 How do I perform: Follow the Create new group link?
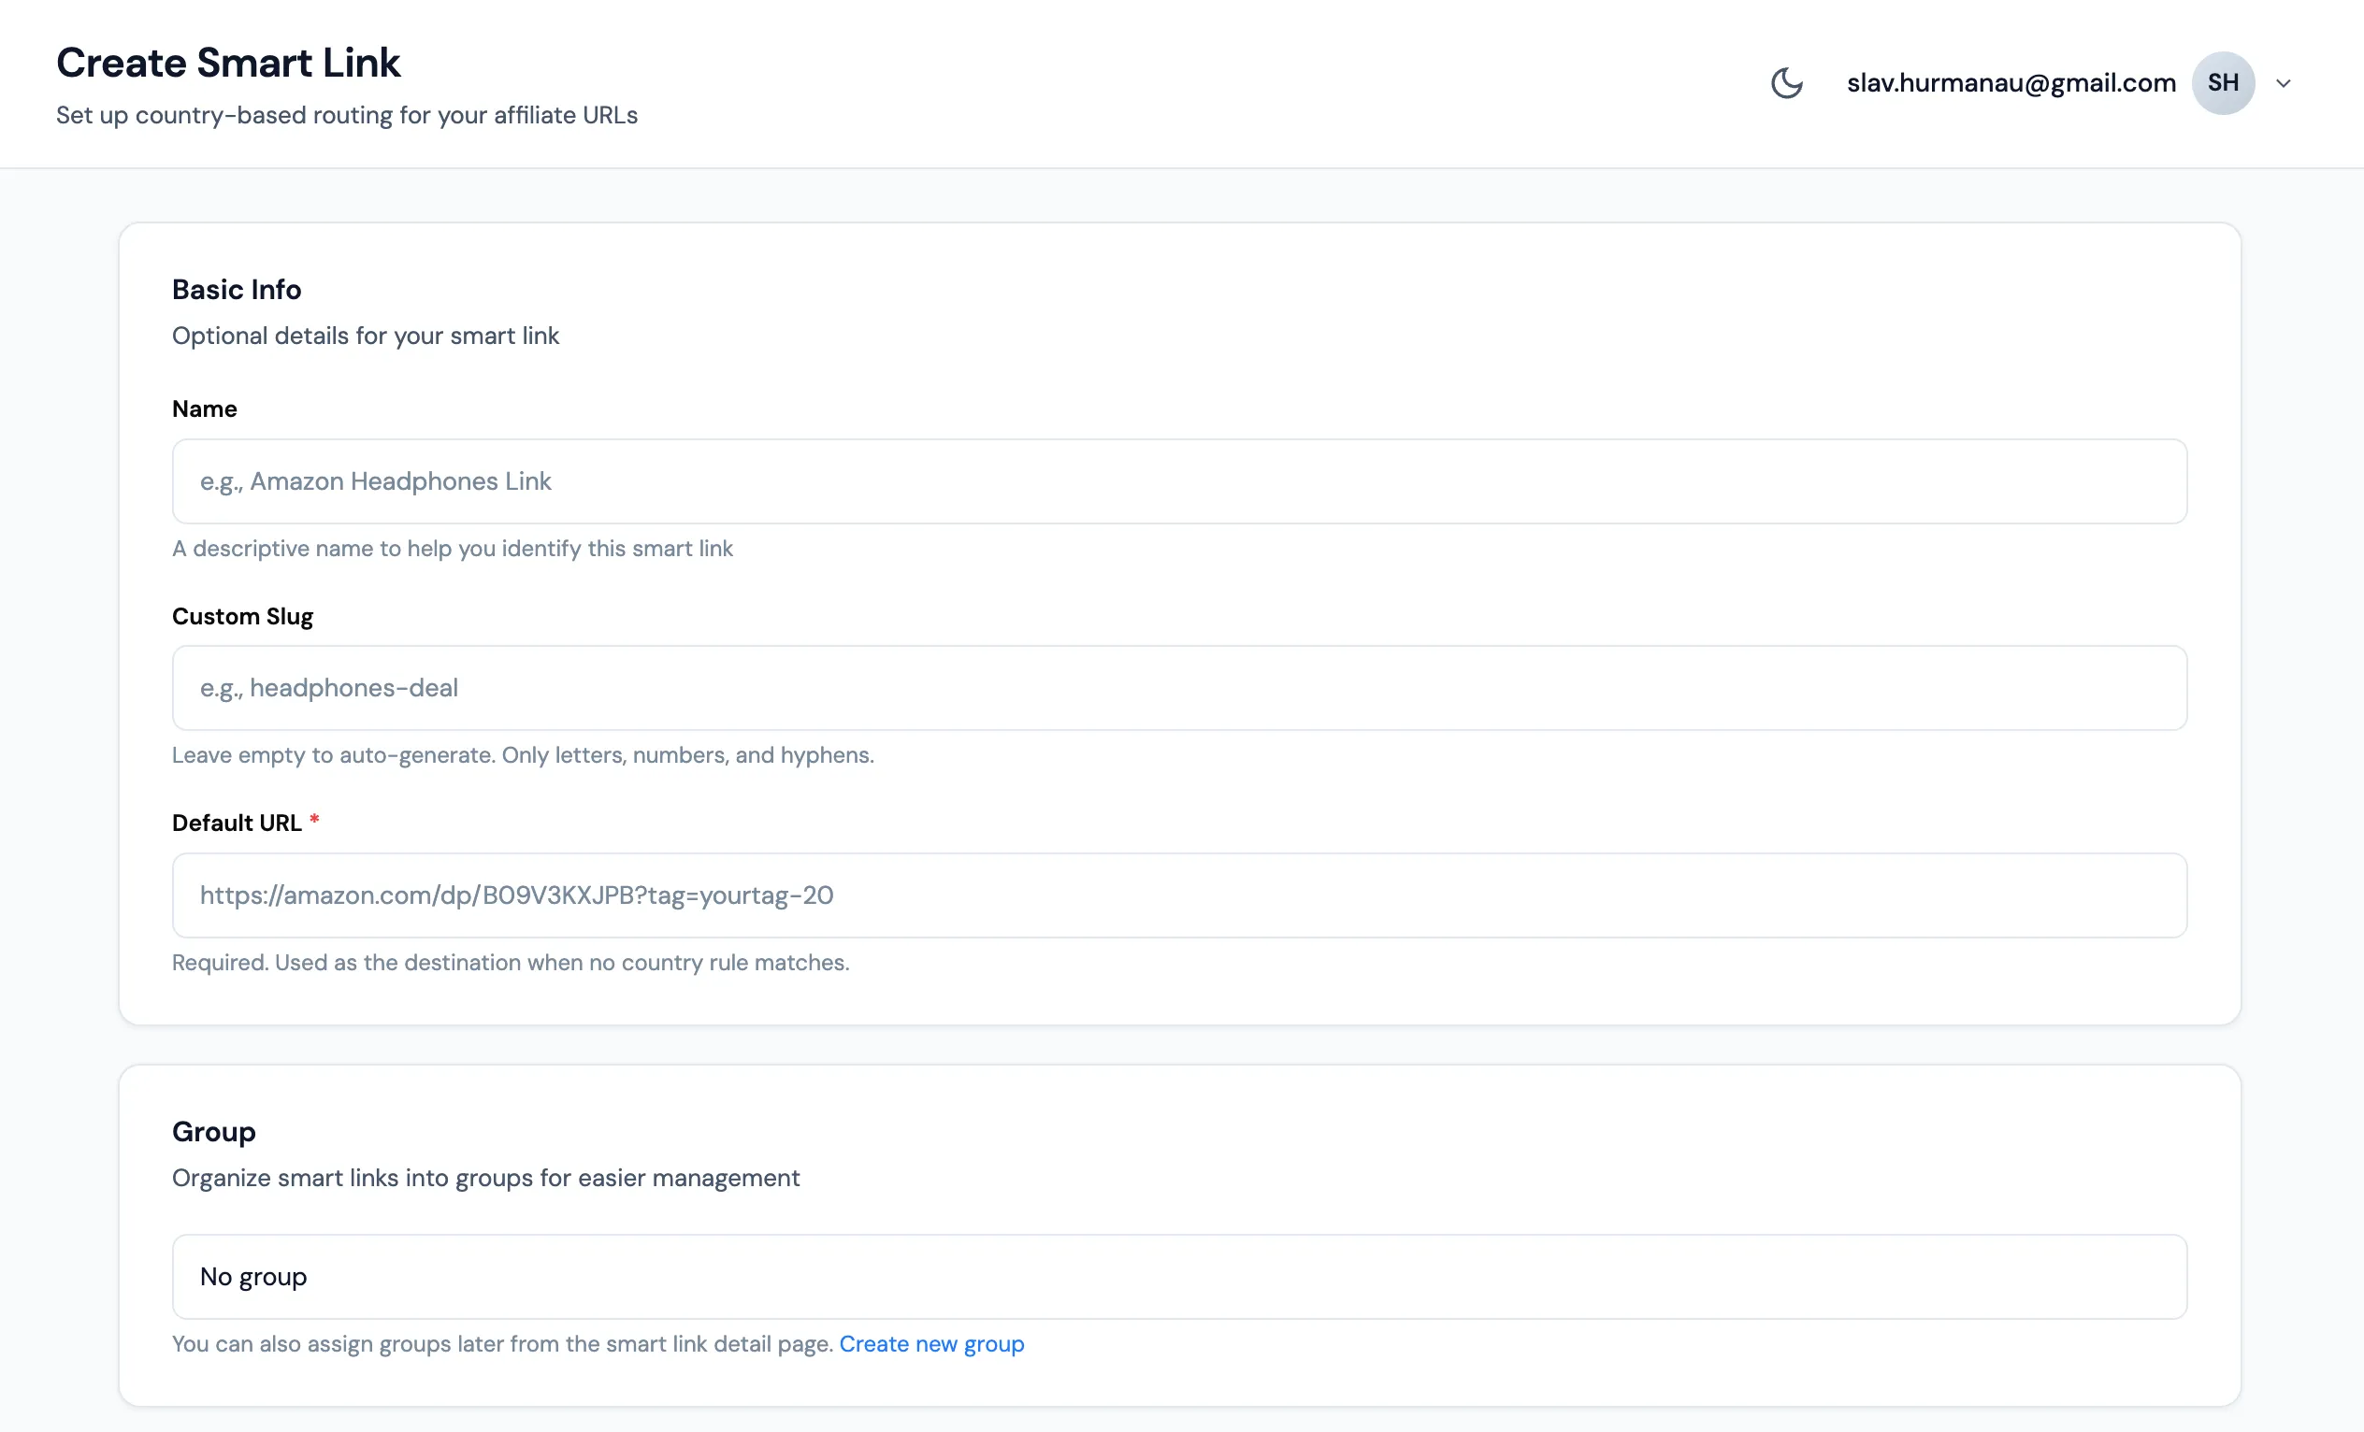(x=931, y=1344)
